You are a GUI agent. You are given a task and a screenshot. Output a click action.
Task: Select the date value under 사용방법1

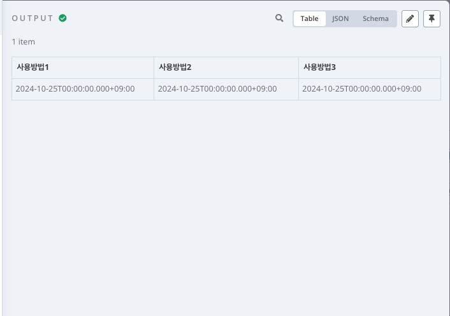click(75, 89)
